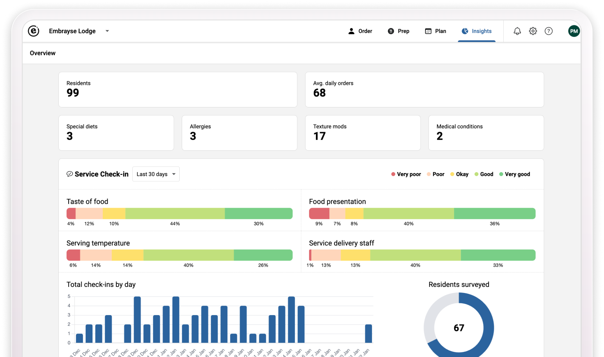Open notifications bell
This screenshot has width=604, height=357.
tap(517, 31)
